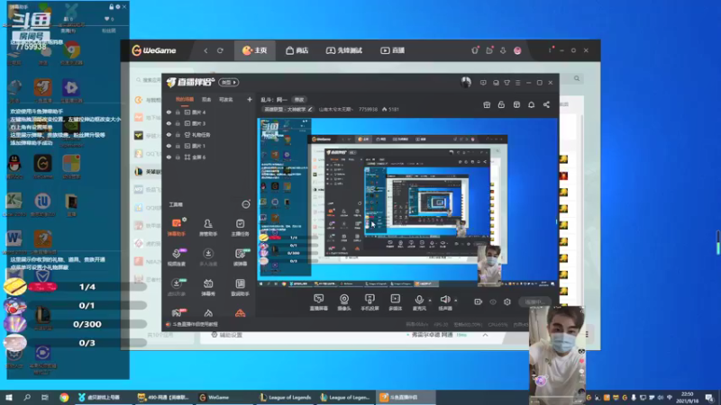Image resolution: width=721 pixels, height=405 pixels.
Task: Click the user avatar in the streaming companion
Action: [x=466, y=82]
